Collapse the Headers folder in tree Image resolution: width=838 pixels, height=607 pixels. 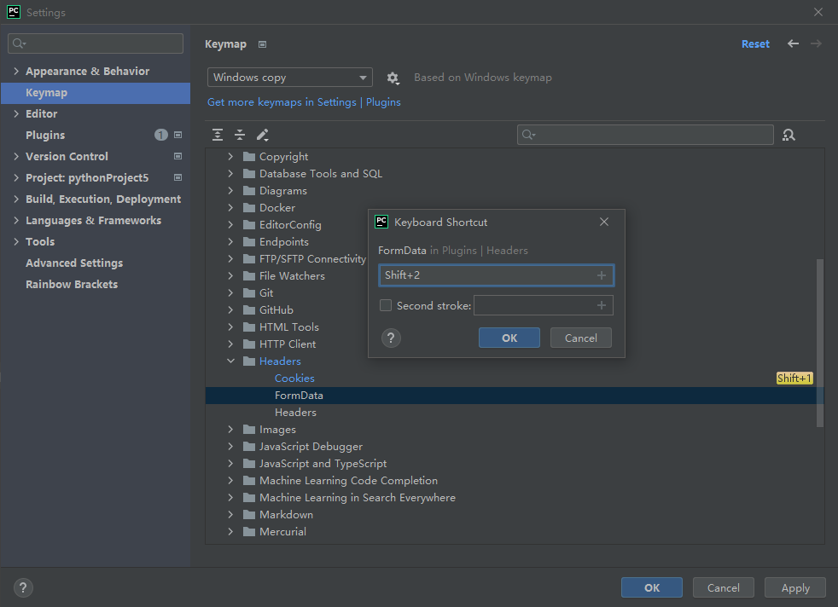click(230, 361)
